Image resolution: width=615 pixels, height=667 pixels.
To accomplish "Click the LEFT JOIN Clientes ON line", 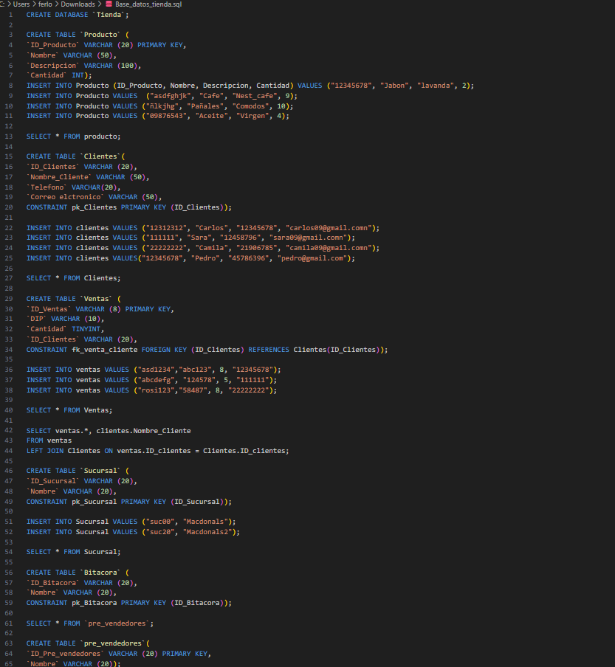I will 157,451.
